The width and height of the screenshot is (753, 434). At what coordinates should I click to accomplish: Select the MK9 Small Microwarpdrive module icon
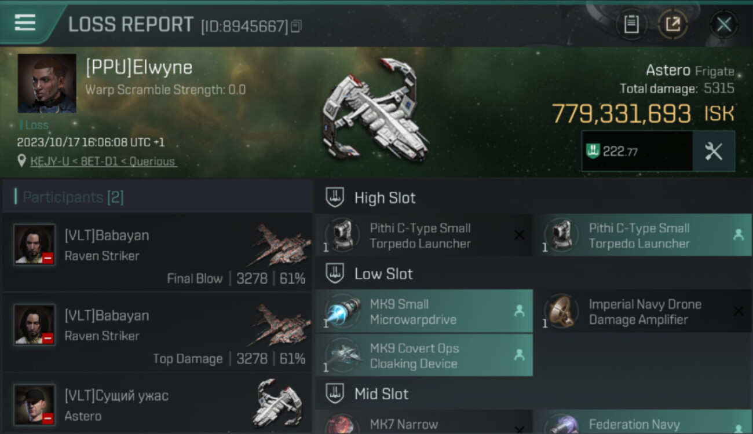(343, 311)
